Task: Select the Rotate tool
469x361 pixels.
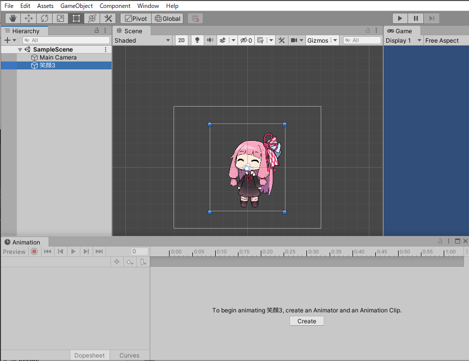Action: (x=45, y=18)
